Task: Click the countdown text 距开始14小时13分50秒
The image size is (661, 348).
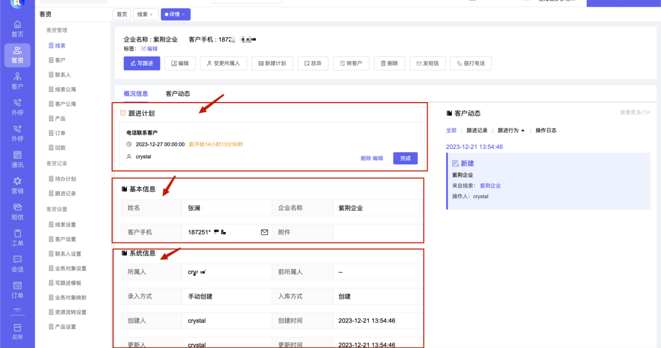Action: pyautogui.click(x=216, y=144)
